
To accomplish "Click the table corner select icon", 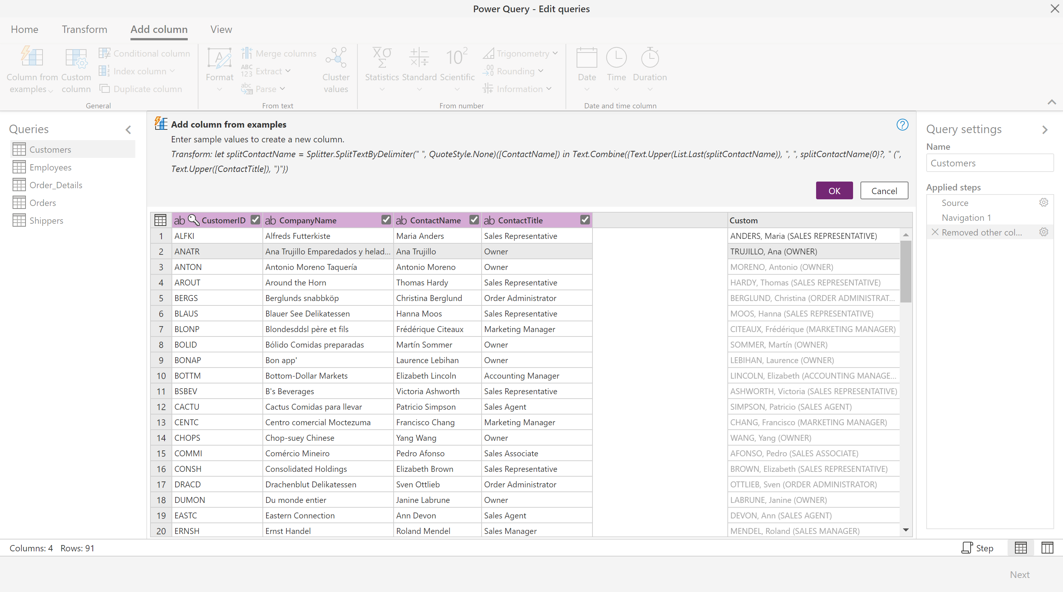I will (x=160, y=220).
